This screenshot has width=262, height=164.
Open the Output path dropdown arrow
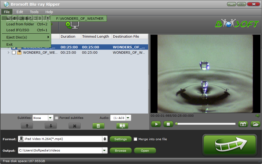point(104,150)
